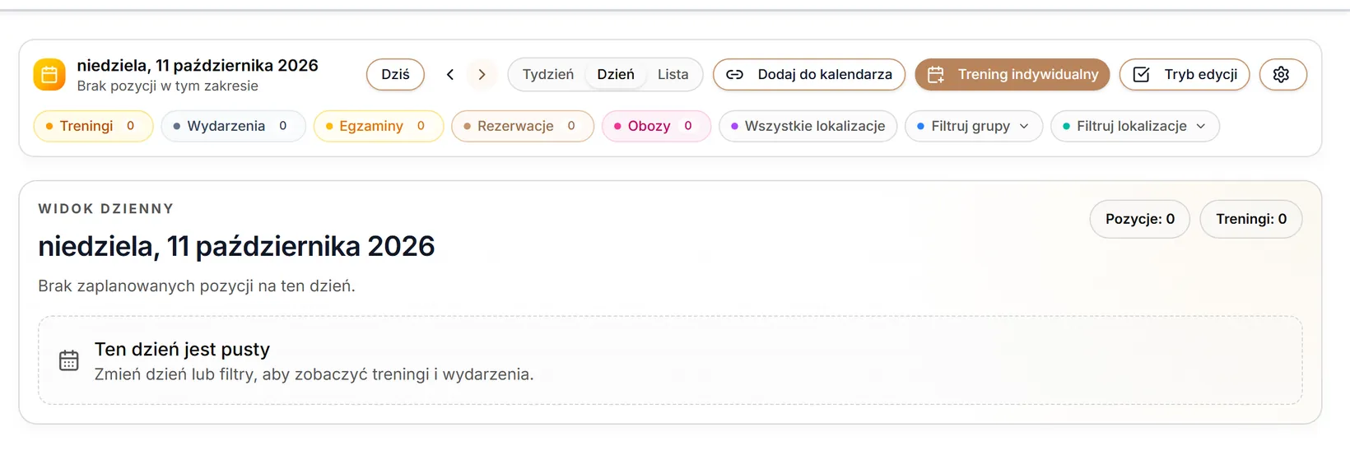Switch to the Tydzień view tab
The height and width of the screenshot is (460, 1350).
pos(548,75)
